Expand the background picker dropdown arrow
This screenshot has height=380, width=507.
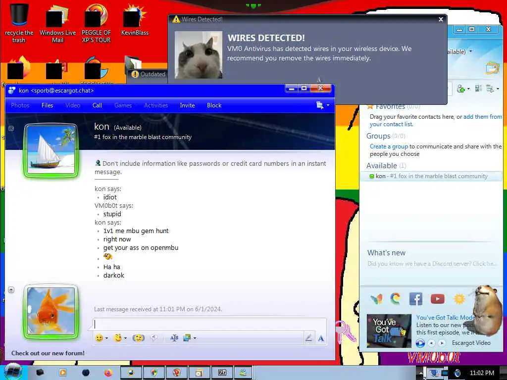pos(195,338)
